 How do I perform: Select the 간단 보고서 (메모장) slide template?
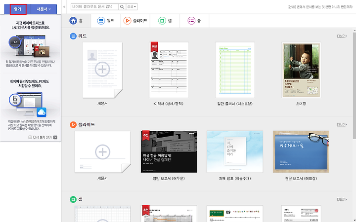[x=301, y=152]
